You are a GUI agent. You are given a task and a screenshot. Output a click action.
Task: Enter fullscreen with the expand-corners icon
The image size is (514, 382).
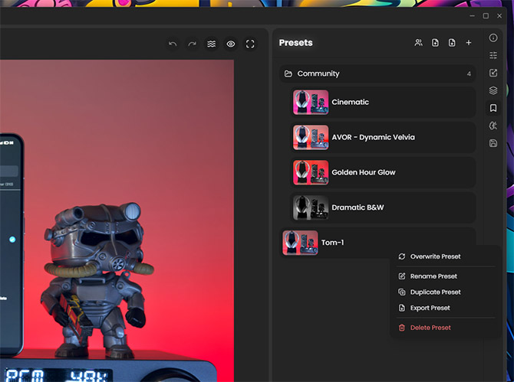click(x=250, y=44)
